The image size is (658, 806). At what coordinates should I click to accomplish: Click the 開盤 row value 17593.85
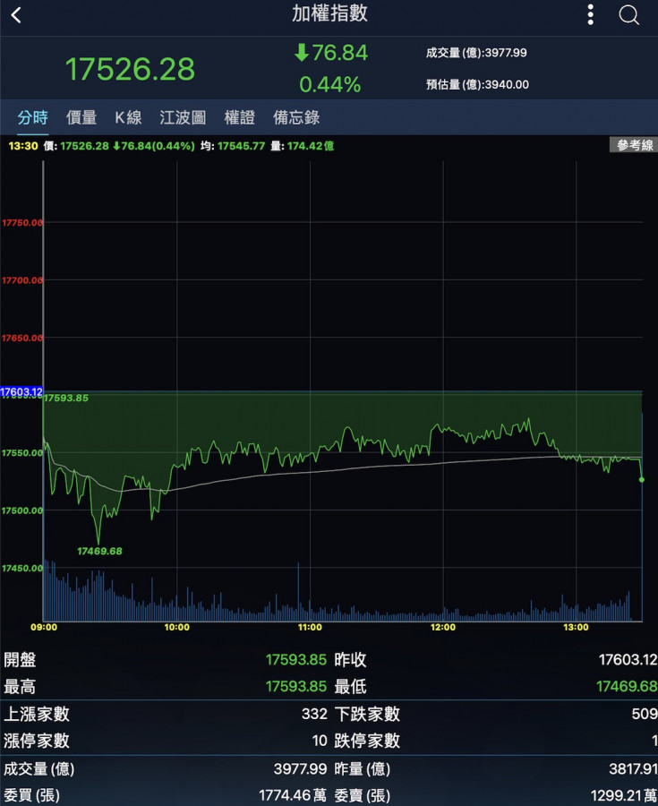(295, 659)
